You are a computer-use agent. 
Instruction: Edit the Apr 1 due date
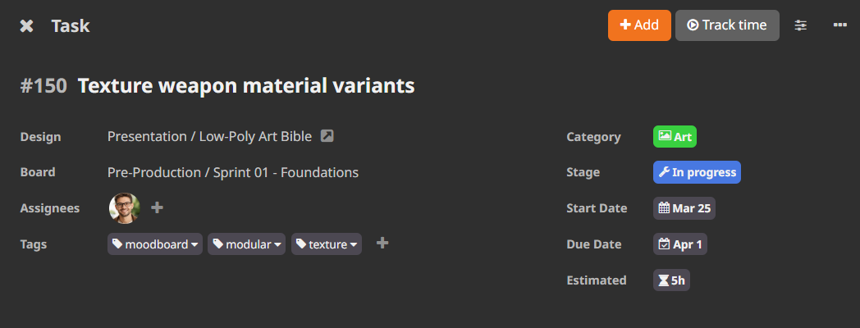679,244
